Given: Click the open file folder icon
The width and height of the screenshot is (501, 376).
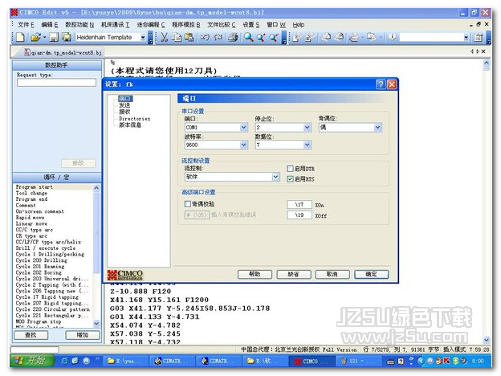Looking at the screenshot, I should point(35,38).
